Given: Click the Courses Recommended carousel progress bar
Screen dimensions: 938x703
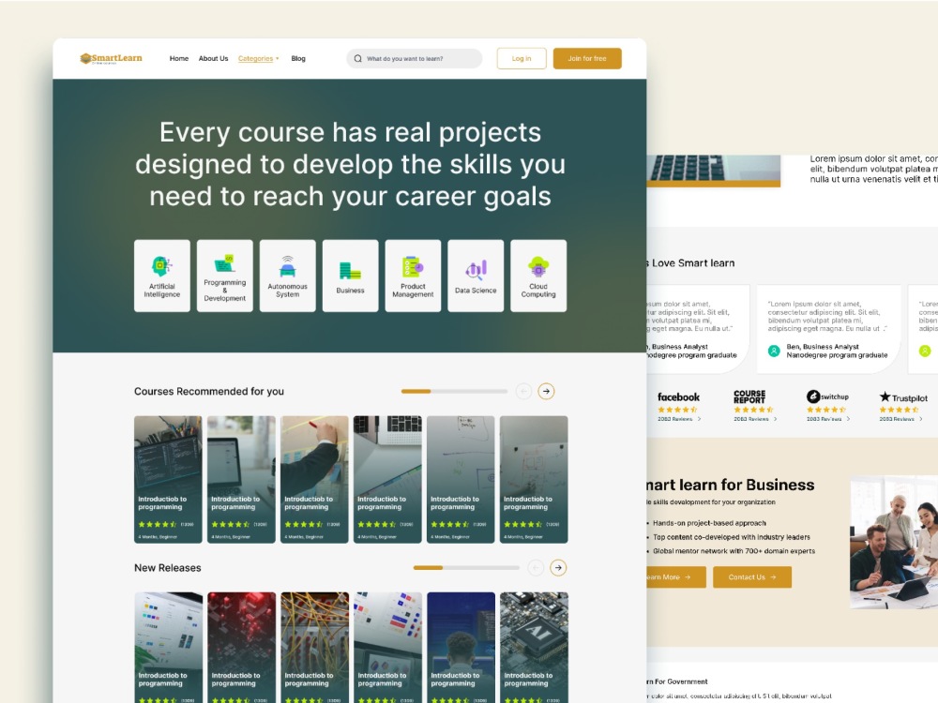Looking at the screenshot, I should (454, 391).
